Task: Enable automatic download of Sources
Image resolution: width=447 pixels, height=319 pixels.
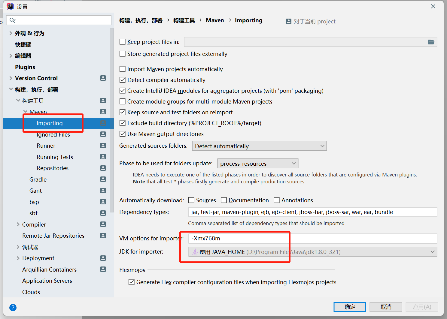Action: tap(191, 200)
